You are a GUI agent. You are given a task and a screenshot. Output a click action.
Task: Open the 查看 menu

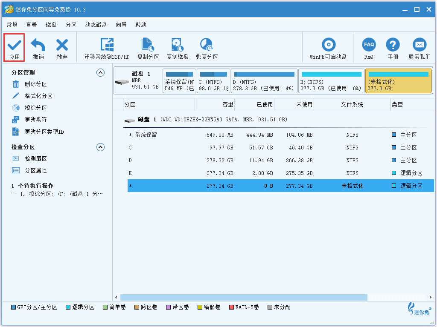(x=32, y=25)
